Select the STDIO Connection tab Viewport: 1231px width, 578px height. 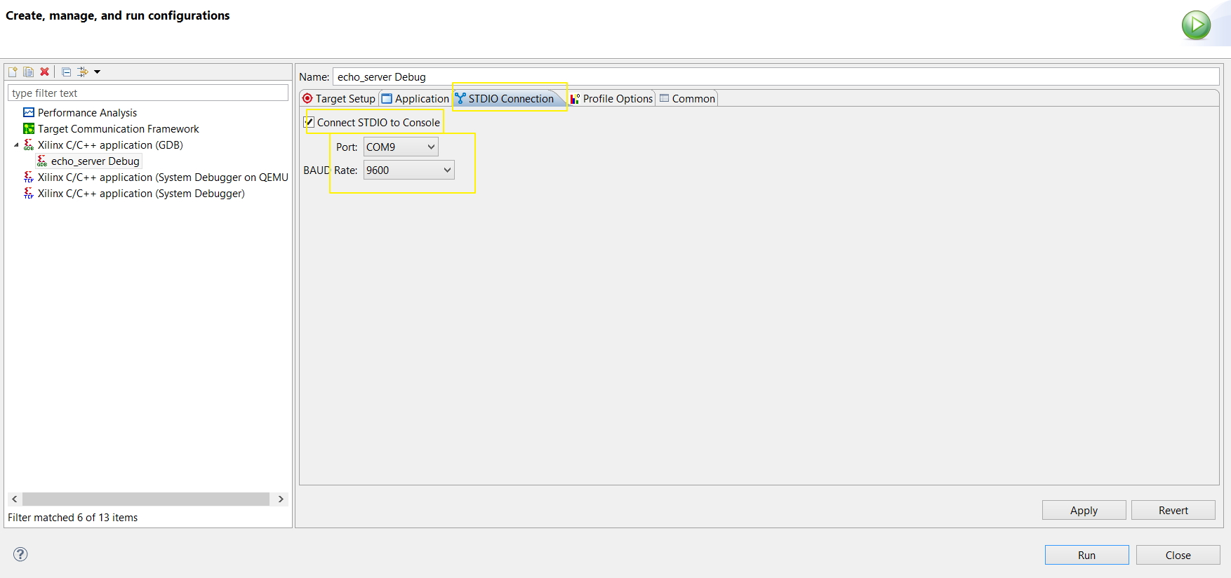(x=508, y=98)
